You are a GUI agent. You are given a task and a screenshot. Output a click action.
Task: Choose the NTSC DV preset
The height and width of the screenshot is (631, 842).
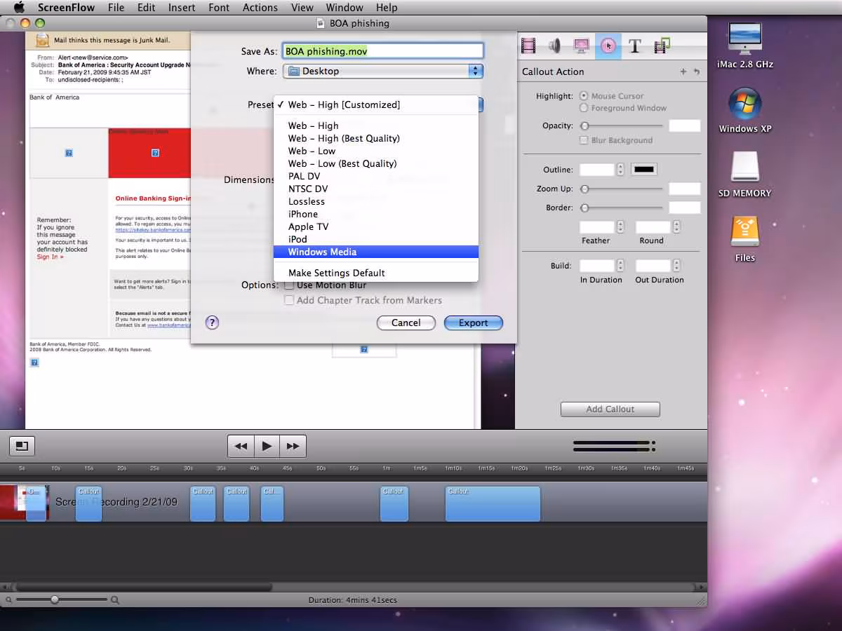[376, 189]
